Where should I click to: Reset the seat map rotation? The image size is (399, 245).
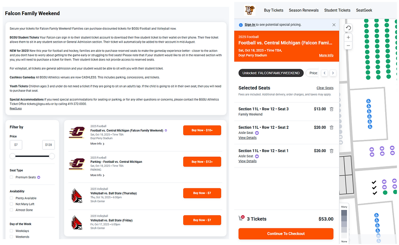(x=348, y=28)
